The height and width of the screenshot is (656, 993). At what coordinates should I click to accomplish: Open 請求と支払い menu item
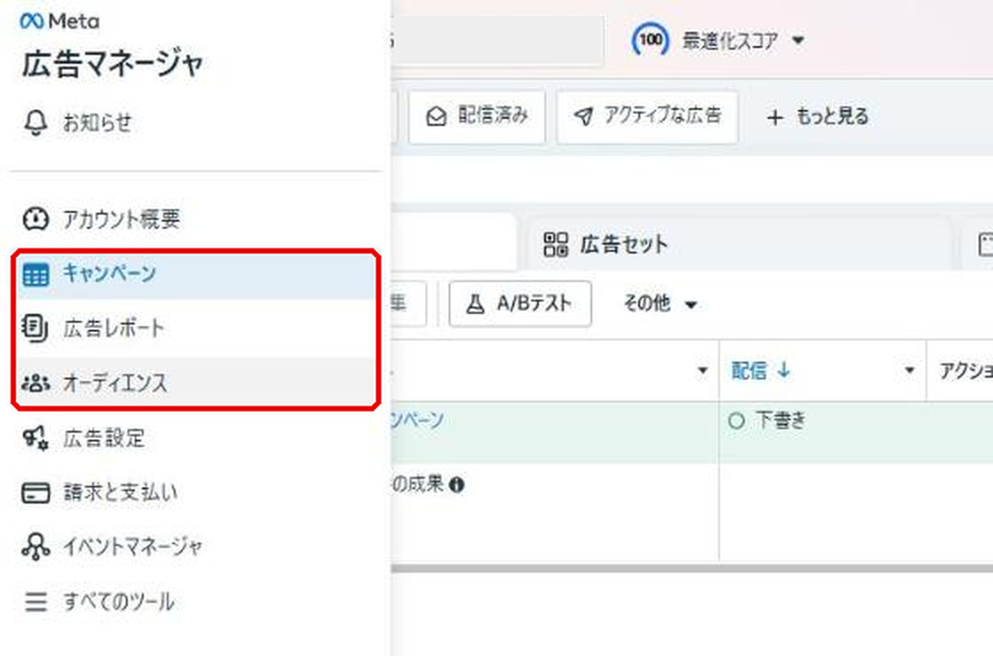coord(196,493)
